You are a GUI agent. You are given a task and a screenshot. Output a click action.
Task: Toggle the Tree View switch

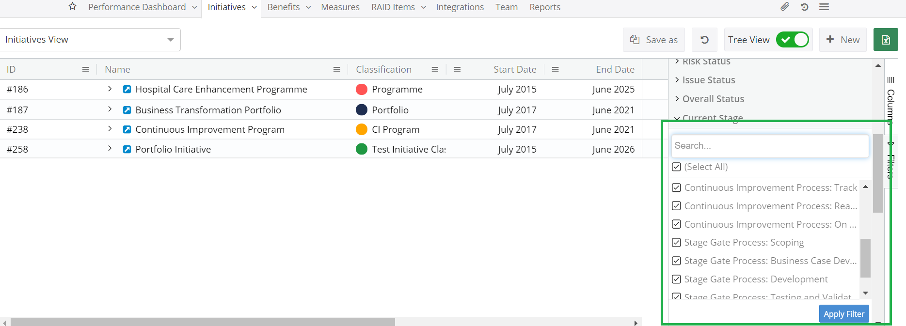[792, 40]
